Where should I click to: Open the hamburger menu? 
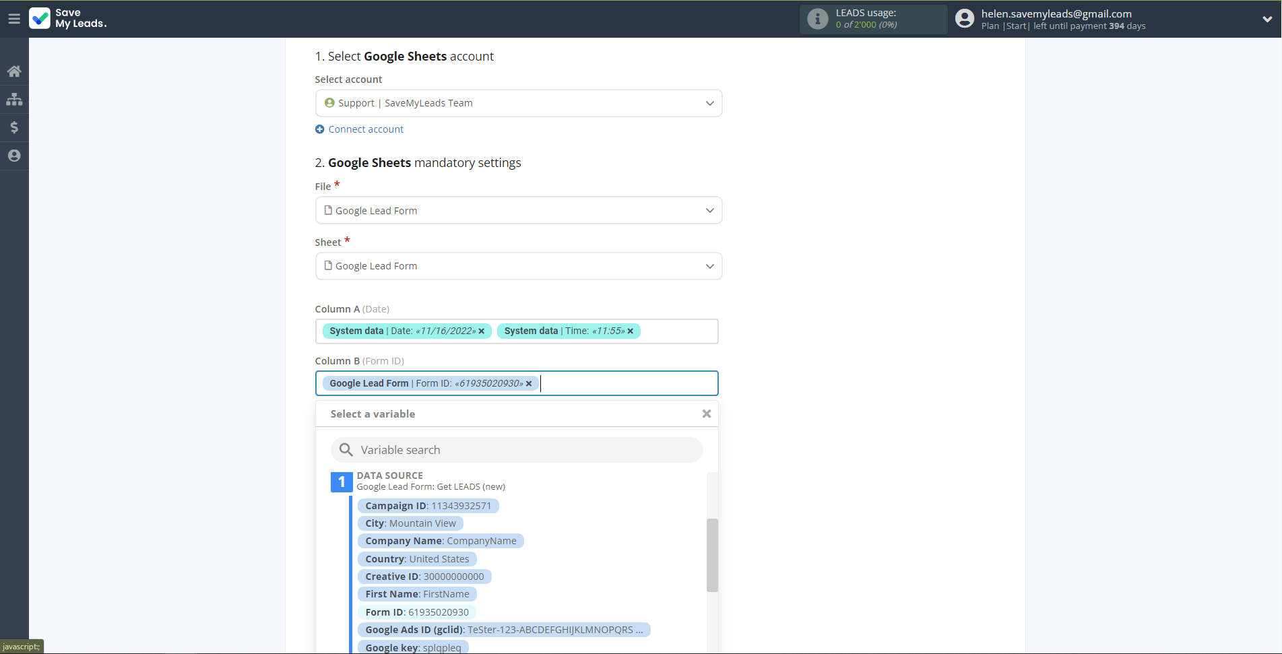pos(14,19)
